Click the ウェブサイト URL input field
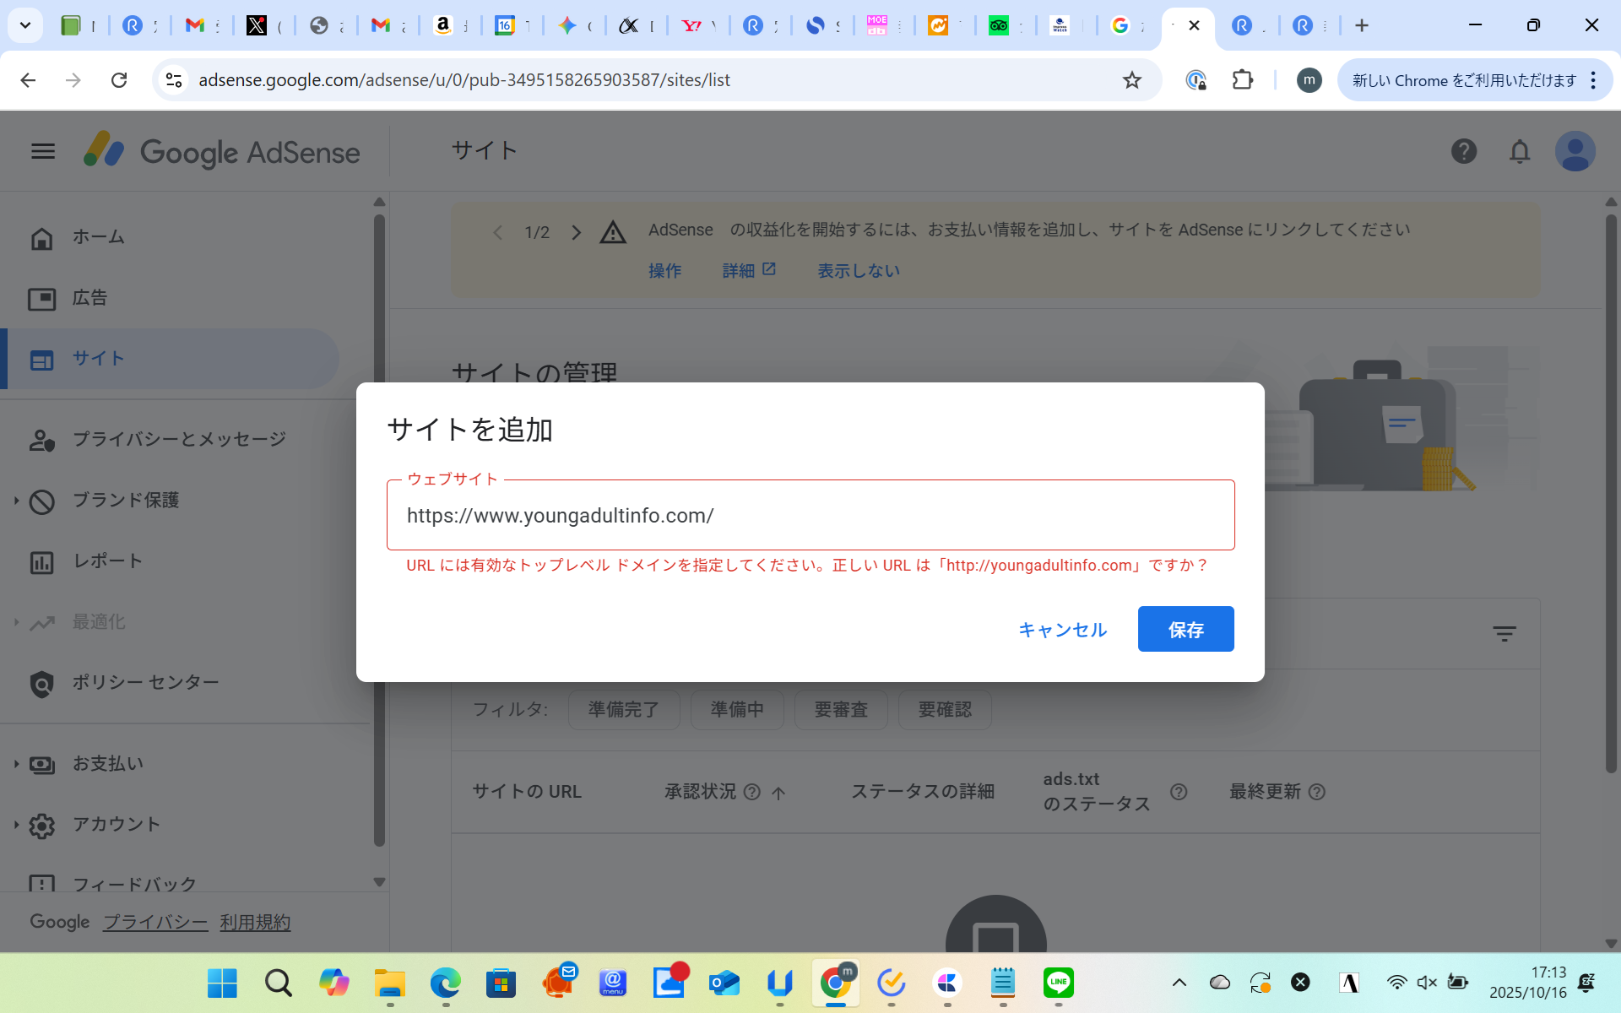 click(x=810, y=516)
